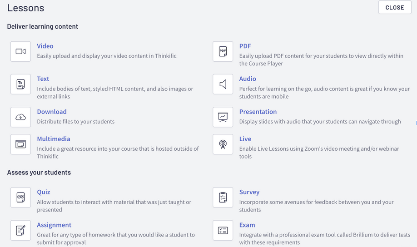Viewport: 417px width, 247px height.
Task: Pick the Audio speaker icon
Action: [x=223, y=84]
